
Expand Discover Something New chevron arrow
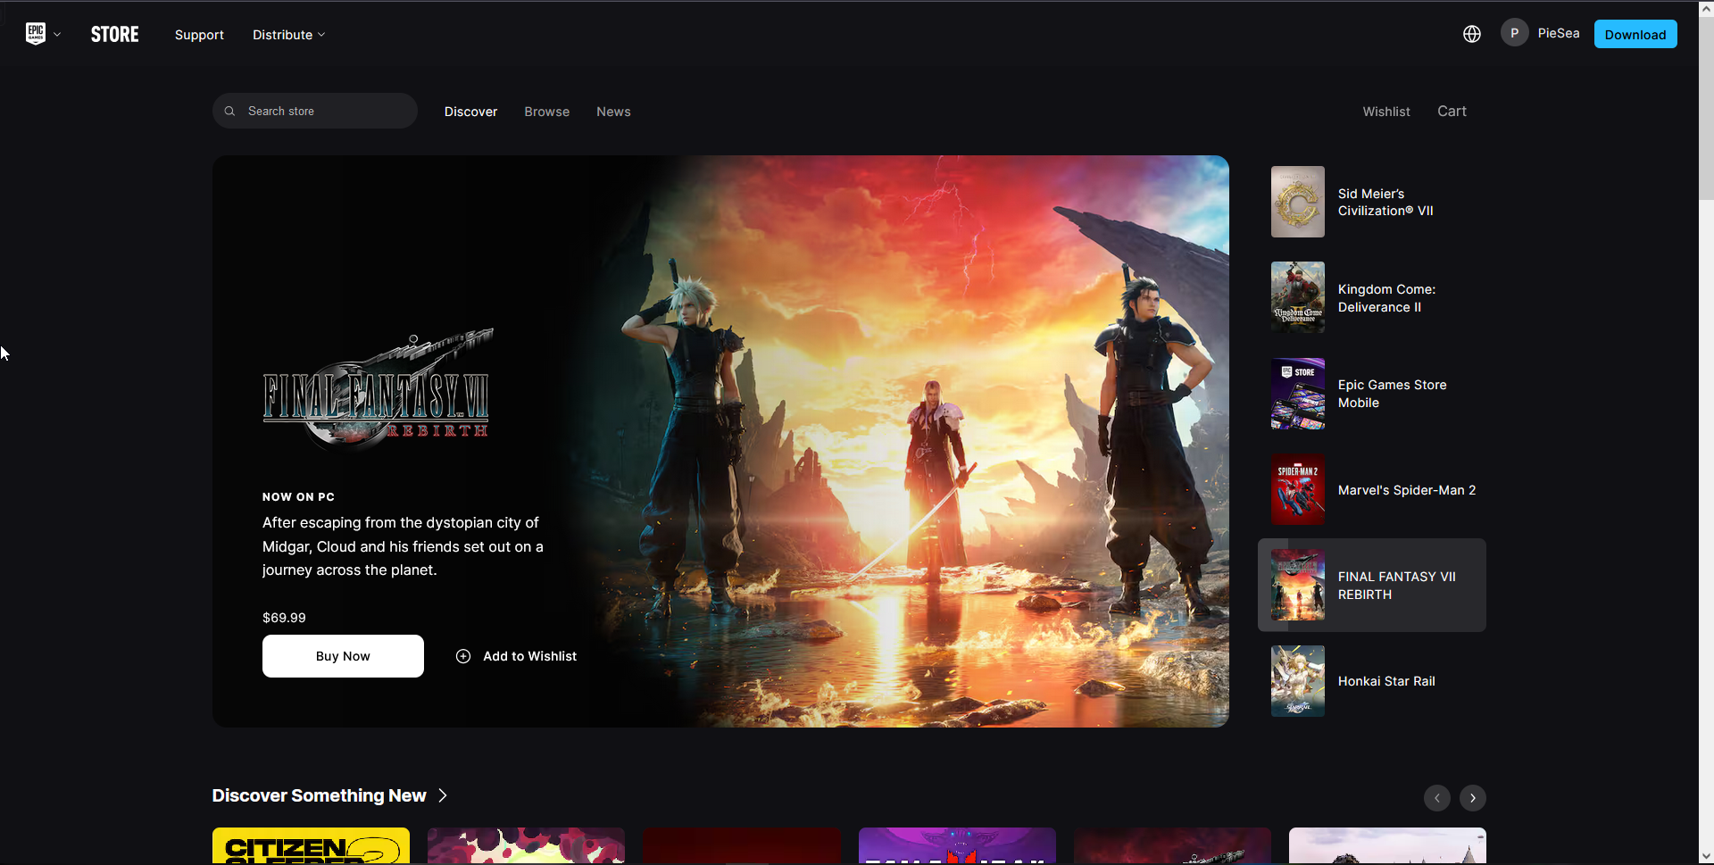click(442, 795)
